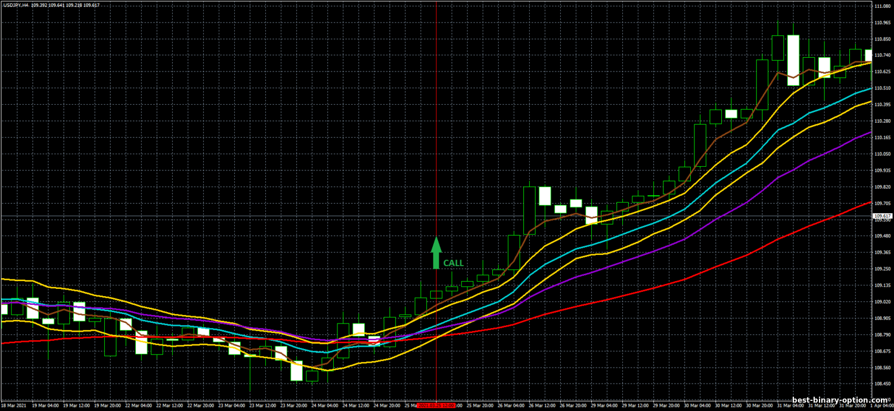Click the green CALL text label

[x=453, y=263]
